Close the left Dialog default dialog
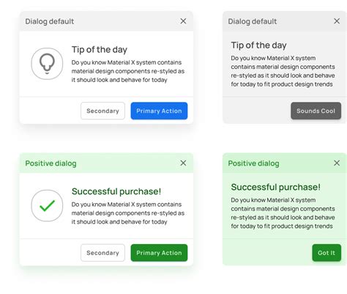Screen dimensions: 347x294 point(183,21)
